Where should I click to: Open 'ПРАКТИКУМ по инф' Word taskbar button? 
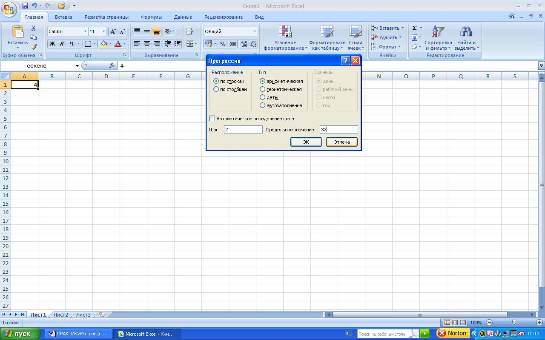[x=79, y=334]
